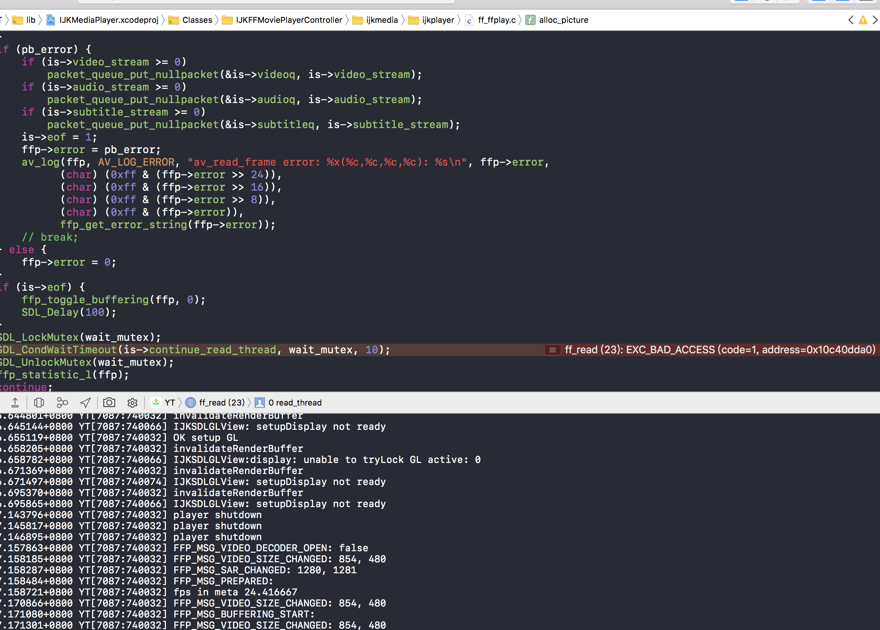This screenshot has width=880, height=630.
Task: Open the Classes folder breadcrumb
Action: pyautogui.click(x=191, y=20)
